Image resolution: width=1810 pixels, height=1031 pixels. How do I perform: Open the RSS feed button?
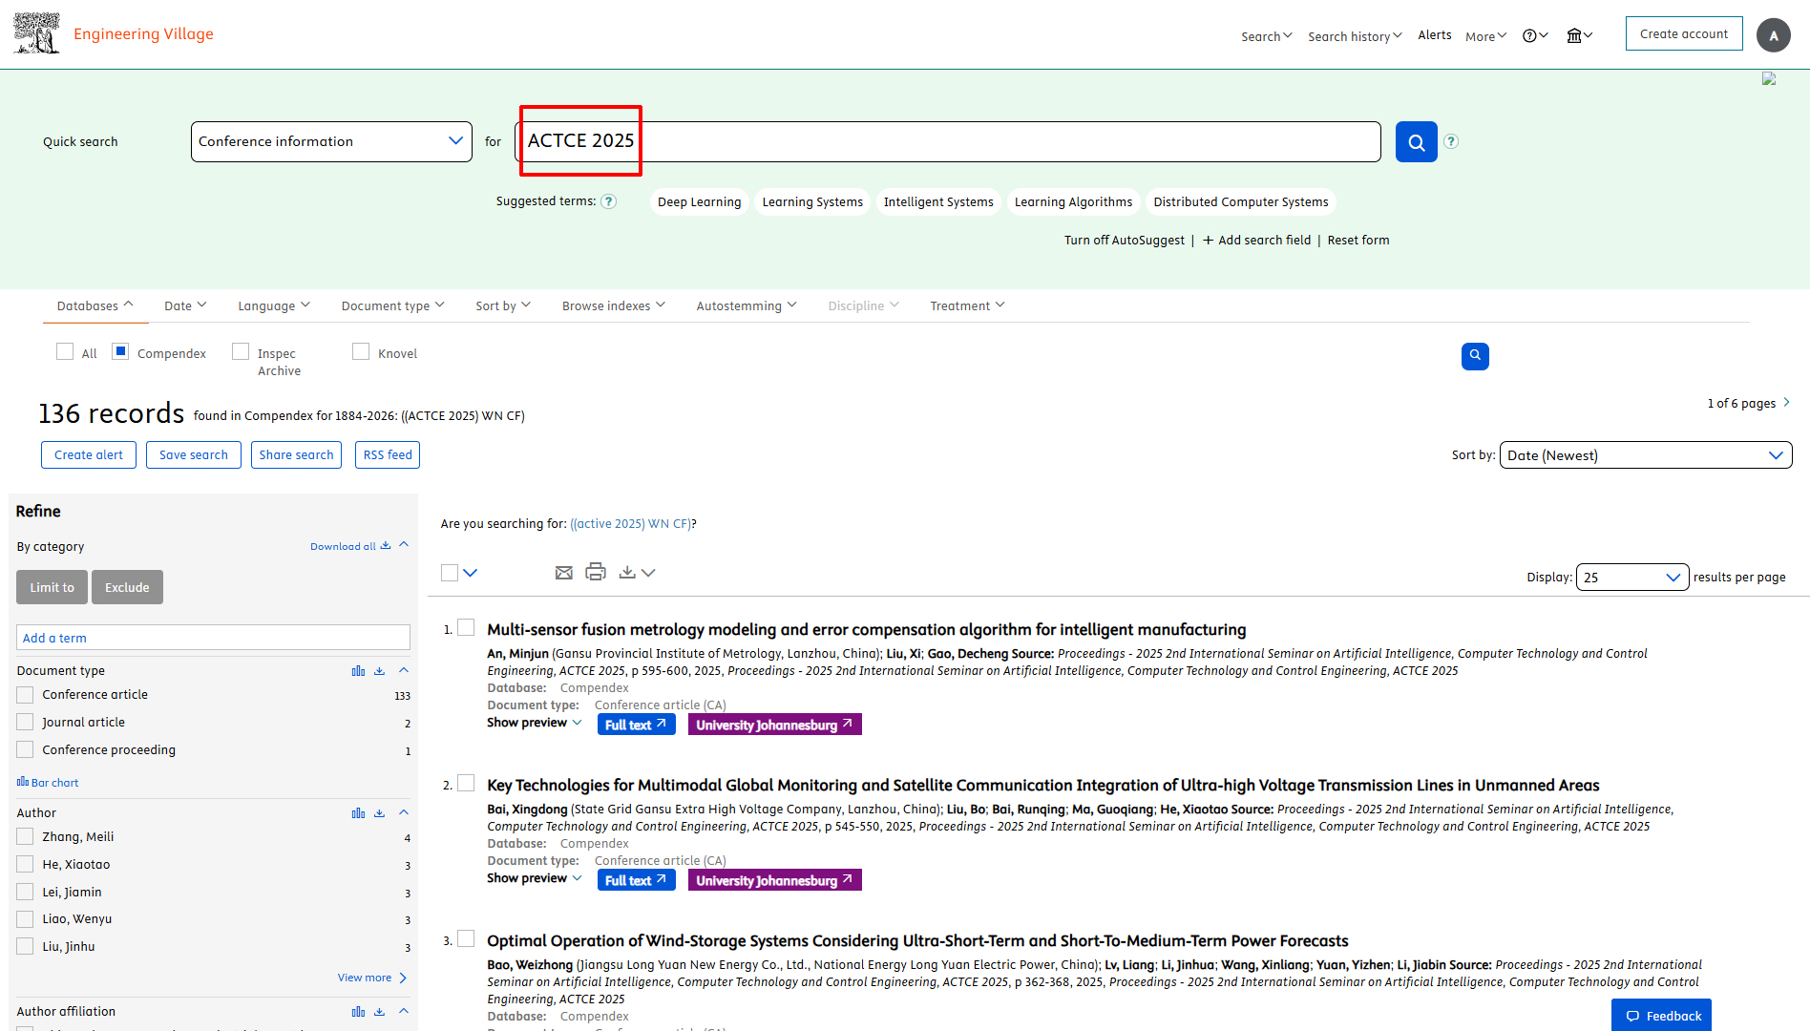pos(388,455)
